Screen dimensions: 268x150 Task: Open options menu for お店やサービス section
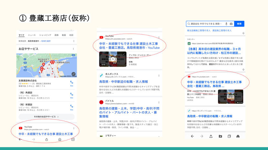point(73,49)
